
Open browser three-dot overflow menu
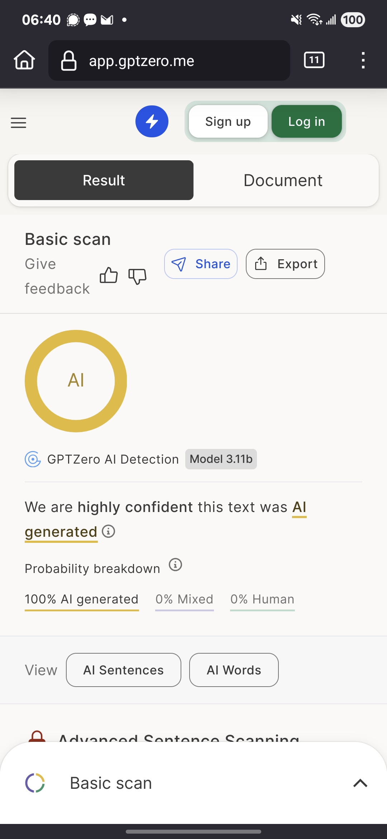click(363, 60)
